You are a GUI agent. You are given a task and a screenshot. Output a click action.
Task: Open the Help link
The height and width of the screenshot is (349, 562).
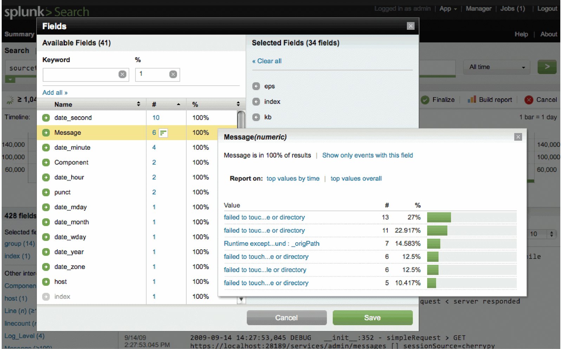pos(521,34)
